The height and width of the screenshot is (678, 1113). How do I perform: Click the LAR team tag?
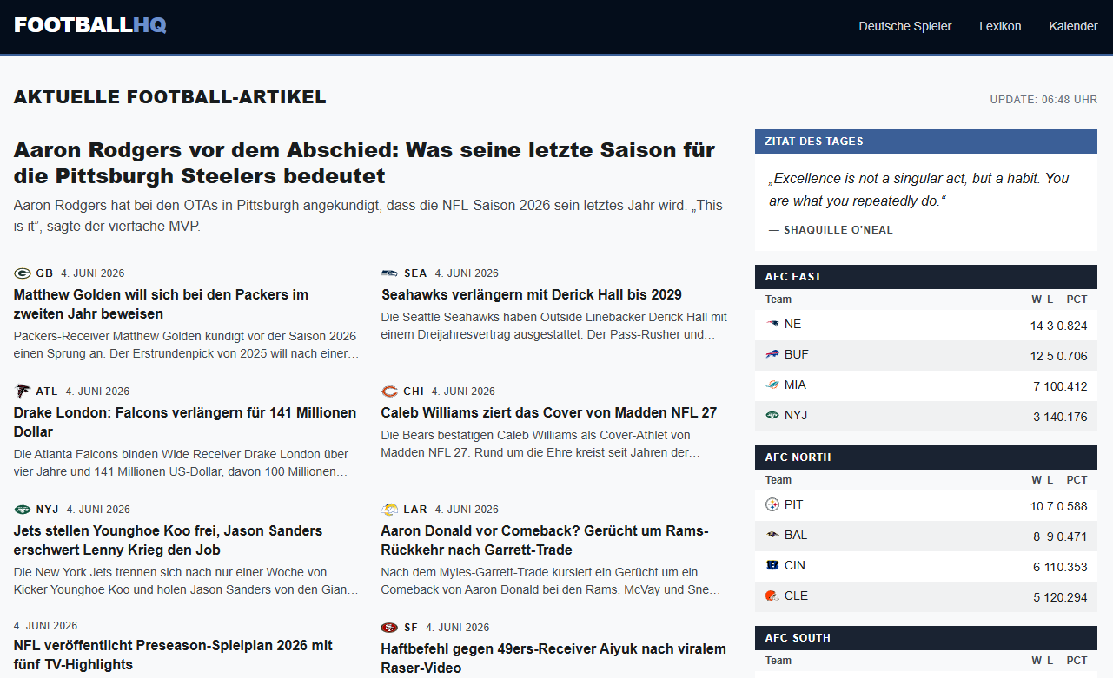pyautogui.click(x=415, y=510)
